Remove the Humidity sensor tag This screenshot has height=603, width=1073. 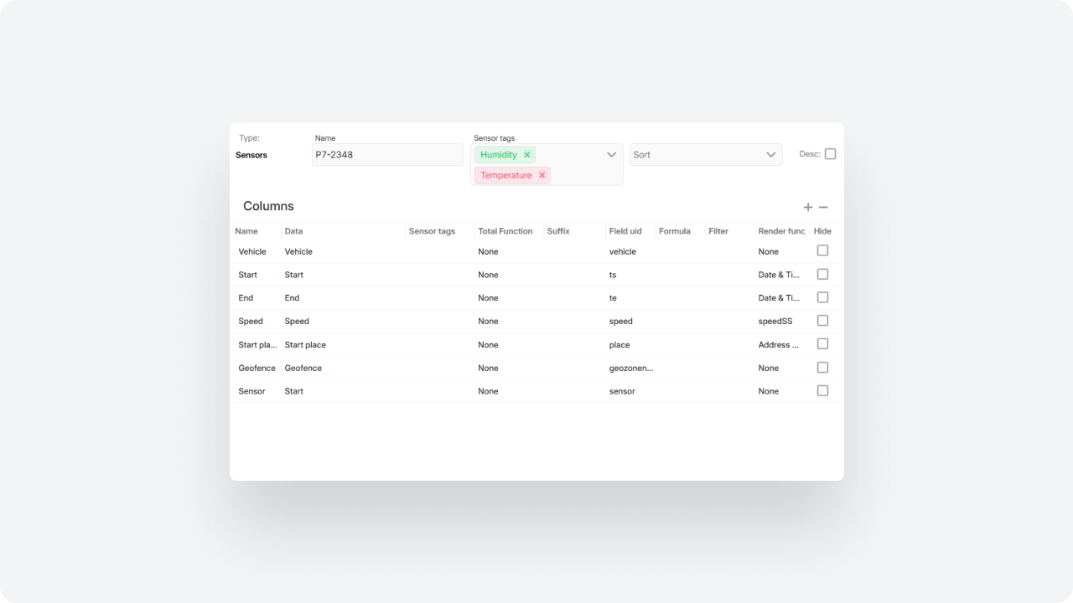527,155
